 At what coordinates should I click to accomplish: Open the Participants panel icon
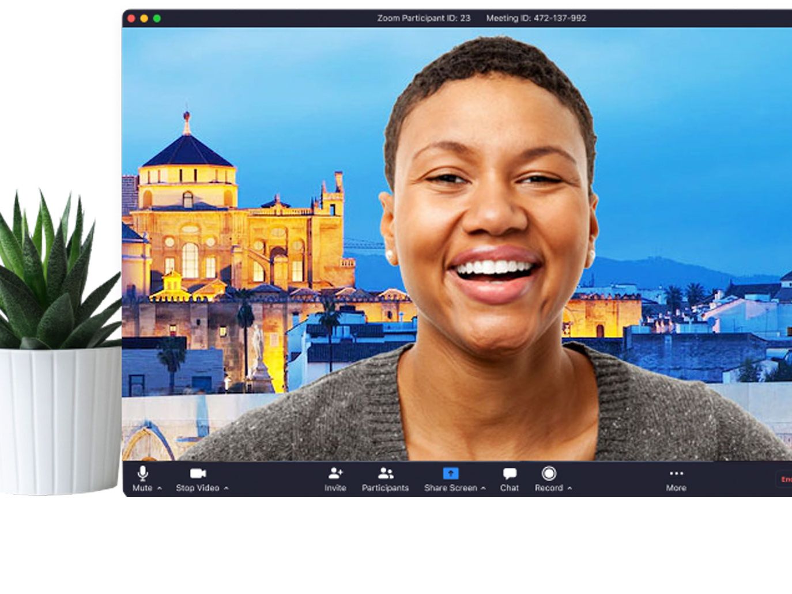(x=385, y=474)
